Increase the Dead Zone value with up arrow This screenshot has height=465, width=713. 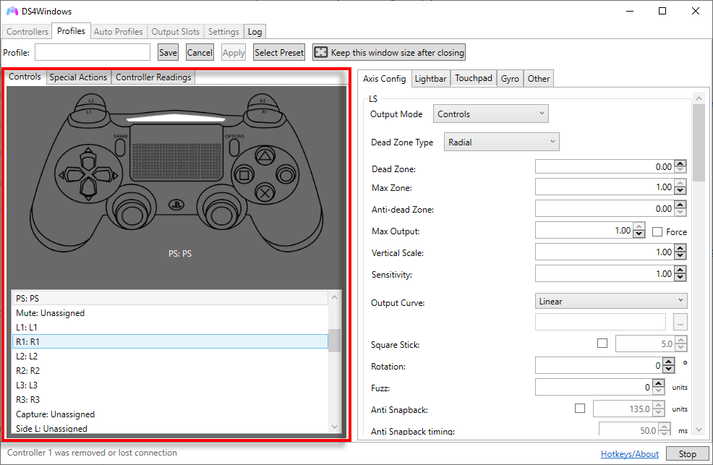click(680, 163)
